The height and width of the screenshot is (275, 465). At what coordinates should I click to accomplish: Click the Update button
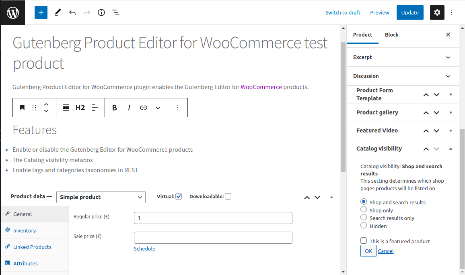(410, 12)
